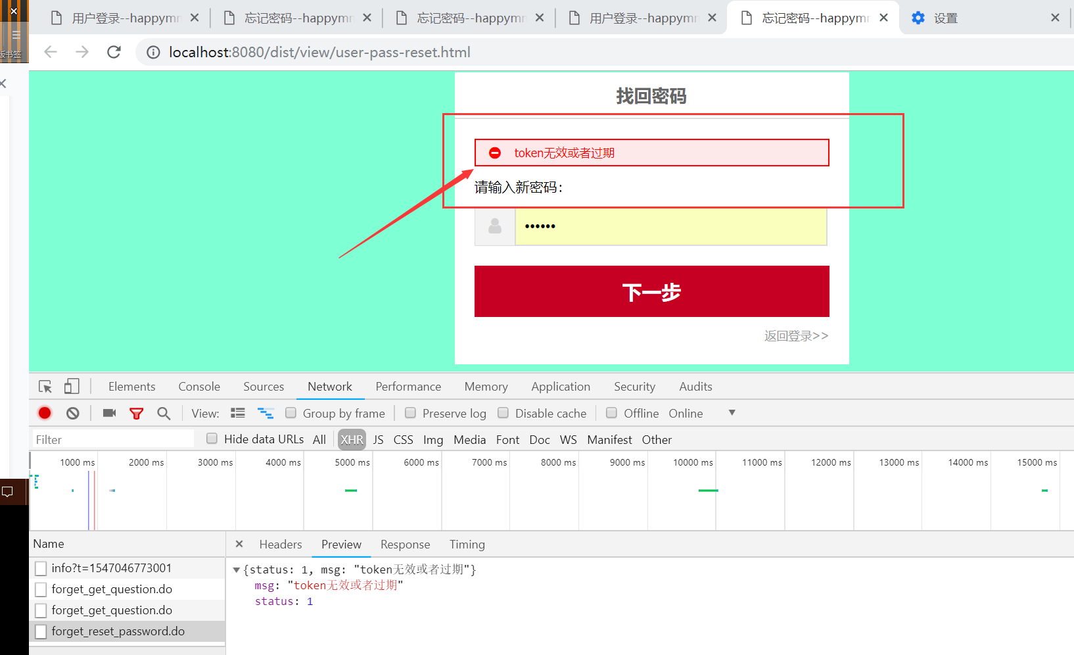Filter requests by Img type

pos(433,440)
